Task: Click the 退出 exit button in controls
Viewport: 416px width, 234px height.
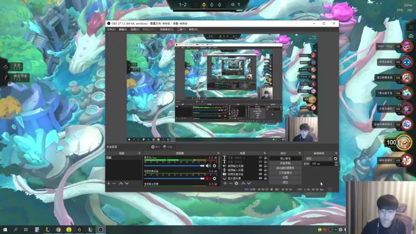Action: pos(285,183)
